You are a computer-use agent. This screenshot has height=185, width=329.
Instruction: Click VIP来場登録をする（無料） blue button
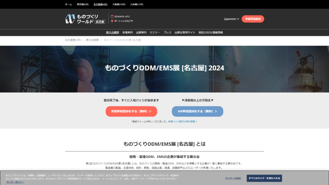coord(198,111)
